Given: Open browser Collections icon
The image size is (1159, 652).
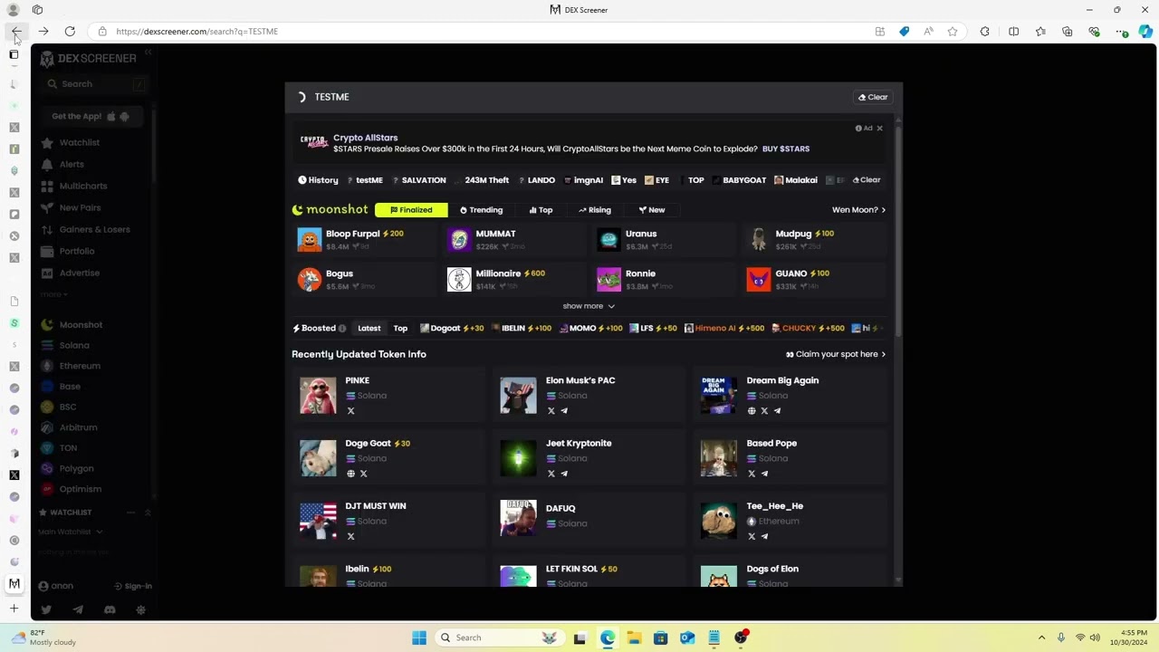Looking at the screenshot, I should [x=1068, y=32].
